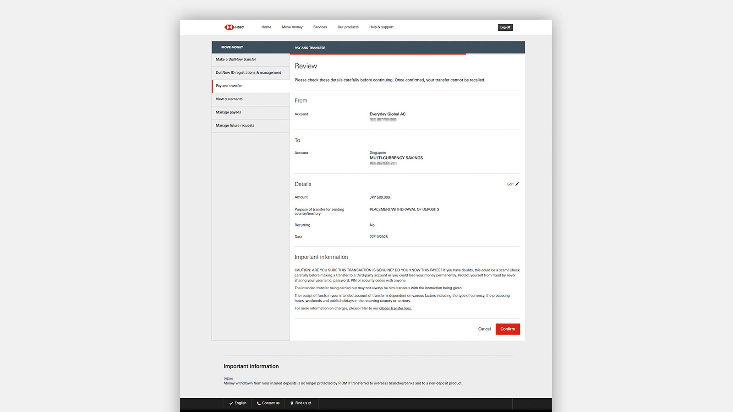The height and width of the screenshot is (412, 733).
Task: Go to View statements
Action: pyautogui.click(x=229, y=99)
